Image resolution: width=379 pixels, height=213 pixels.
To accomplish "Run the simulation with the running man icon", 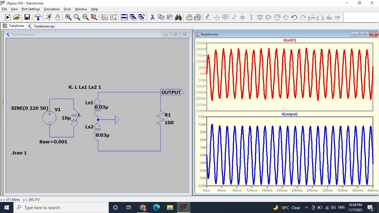I will click(49, 17).
